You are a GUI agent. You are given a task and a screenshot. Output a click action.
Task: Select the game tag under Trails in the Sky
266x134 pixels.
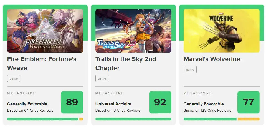102,78
